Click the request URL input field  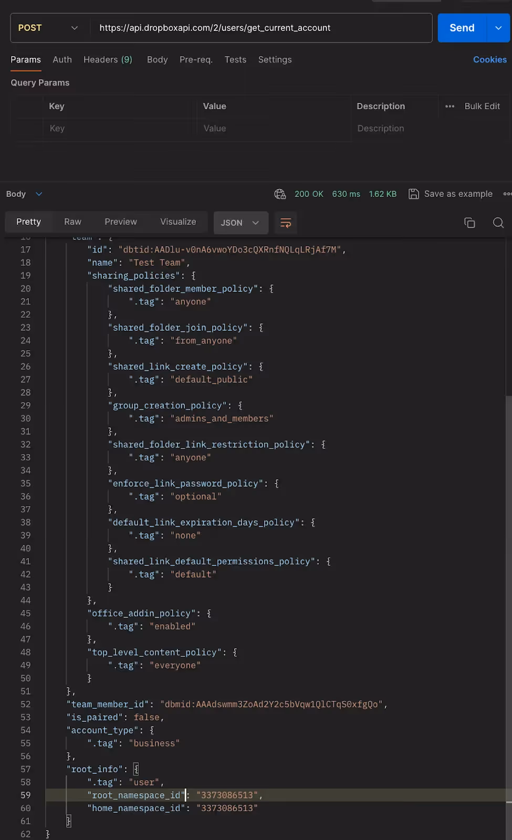pyautogui.click(x=261, y=28)
